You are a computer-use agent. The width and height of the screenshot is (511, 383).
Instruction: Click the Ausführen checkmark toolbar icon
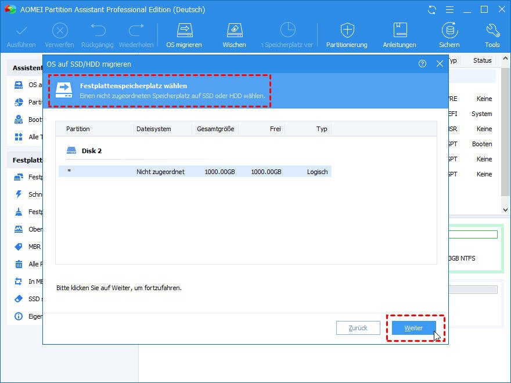(x=21, y=31)
